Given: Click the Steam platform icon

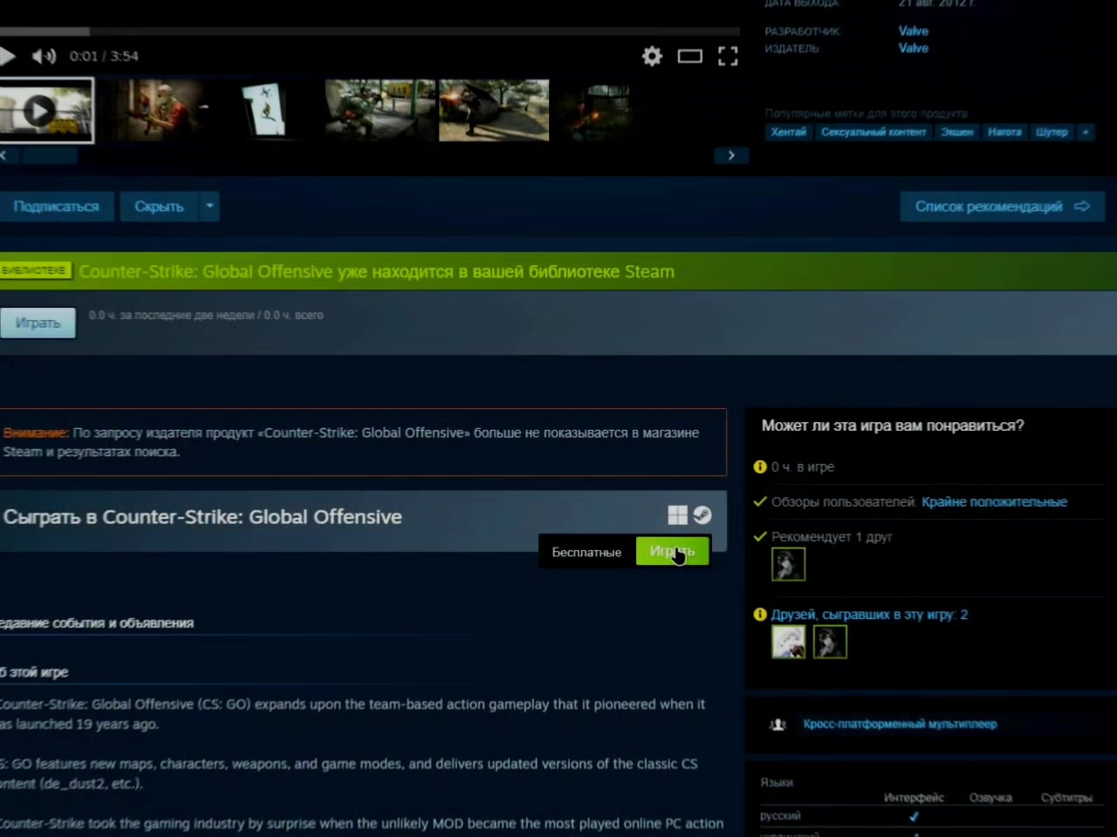Looking at the screenshot, I should coord(702,515).
